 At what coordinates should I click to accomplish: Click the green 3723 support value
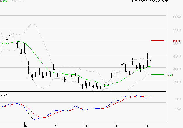click(170, 75)
